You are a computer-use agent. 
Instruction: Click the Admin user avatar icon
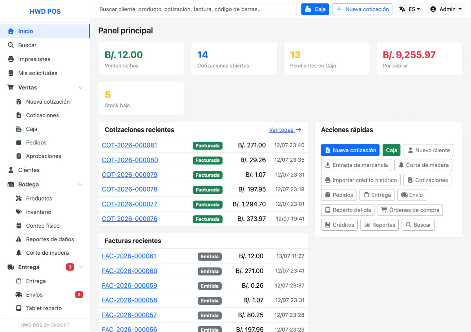click(433, 9)
